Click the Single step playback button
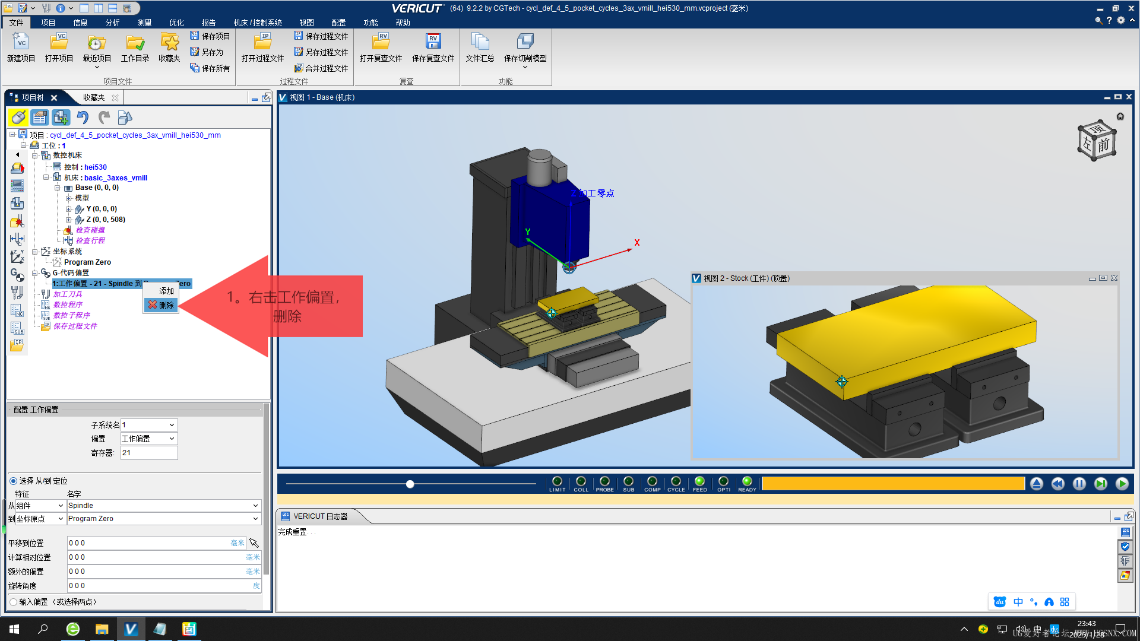The height and width of the screenshot is (641, 1140). (x=1101, y=484)
